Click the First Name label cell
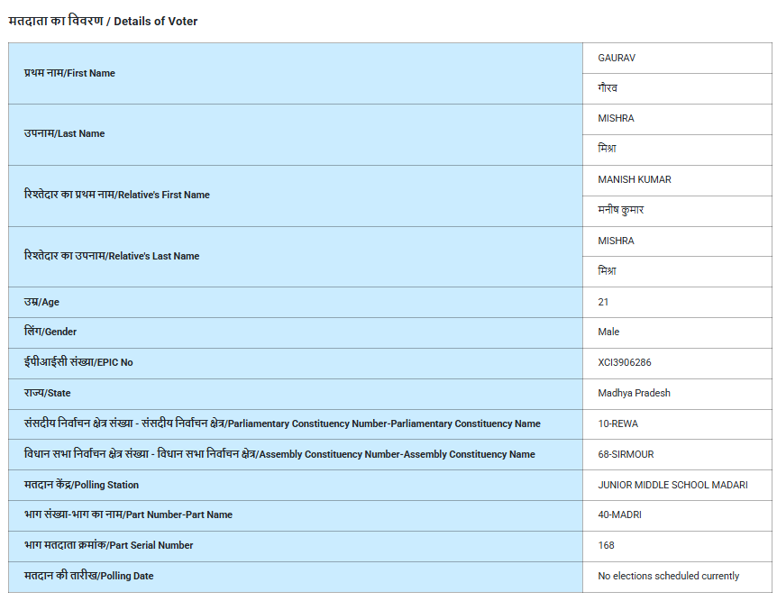This screenshot has width=777, height=601. coord(70,73)
